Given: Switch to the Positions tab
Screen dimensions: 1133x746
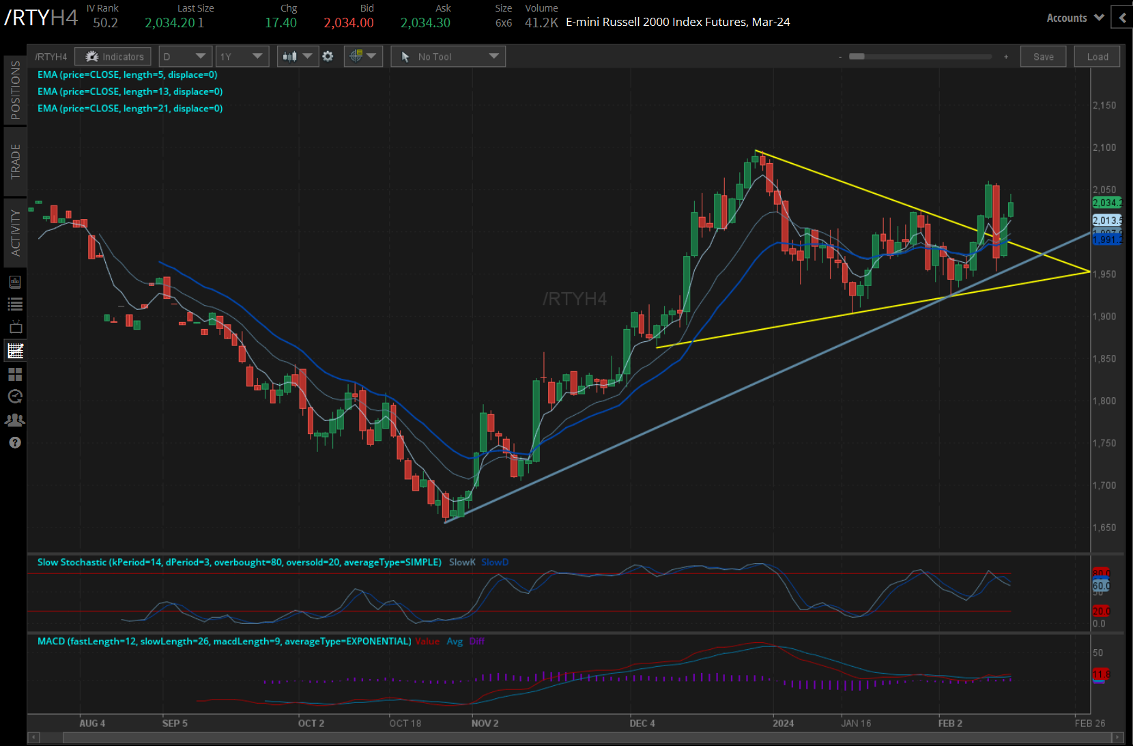Looking at the screenshot, I should 15,90.
